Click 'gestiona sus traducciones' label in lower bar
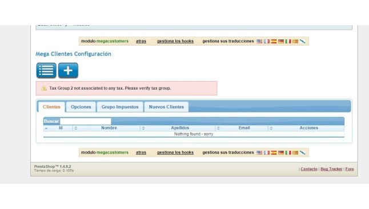The image size is (369, 209). (228, 152)
